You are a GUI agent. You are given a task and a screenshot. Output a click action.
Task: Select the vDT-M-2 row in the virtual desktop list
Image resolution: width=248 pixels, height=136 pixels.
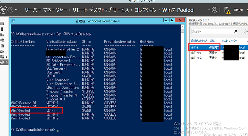pyautogui.click(x=219, y=58)
